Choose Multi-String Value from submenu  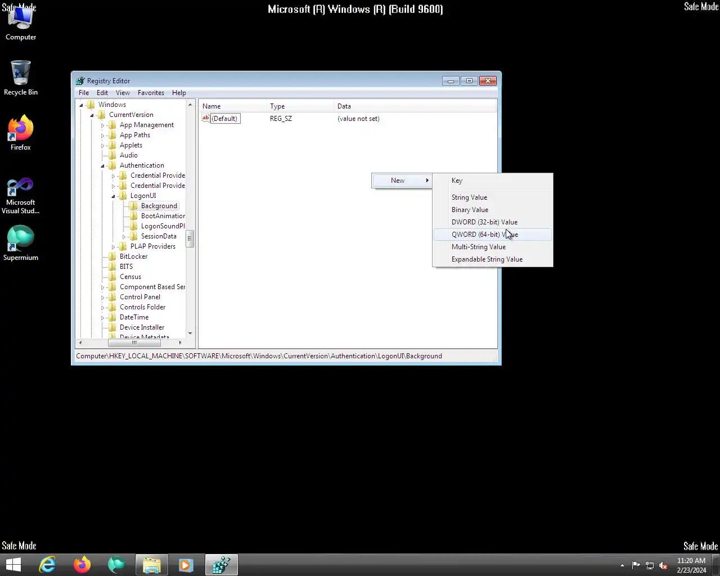(493, 247)
